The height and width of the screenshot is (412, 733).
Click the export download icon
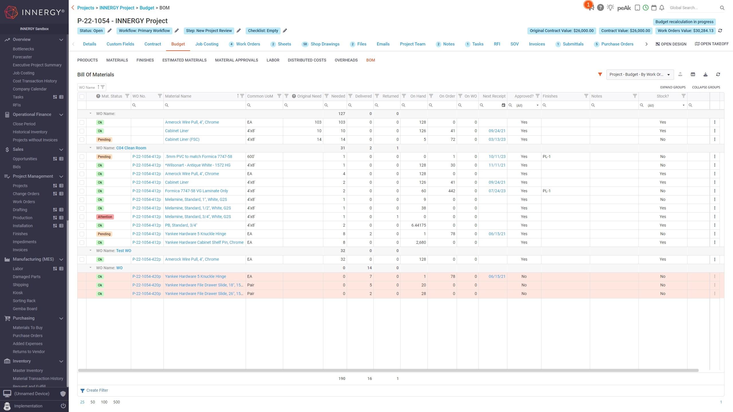click(x=705, y=74)
